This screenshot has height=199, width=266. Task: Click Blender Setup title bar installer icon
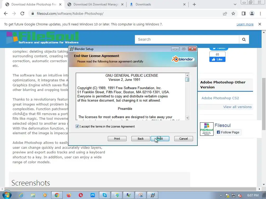pos(72,49)
